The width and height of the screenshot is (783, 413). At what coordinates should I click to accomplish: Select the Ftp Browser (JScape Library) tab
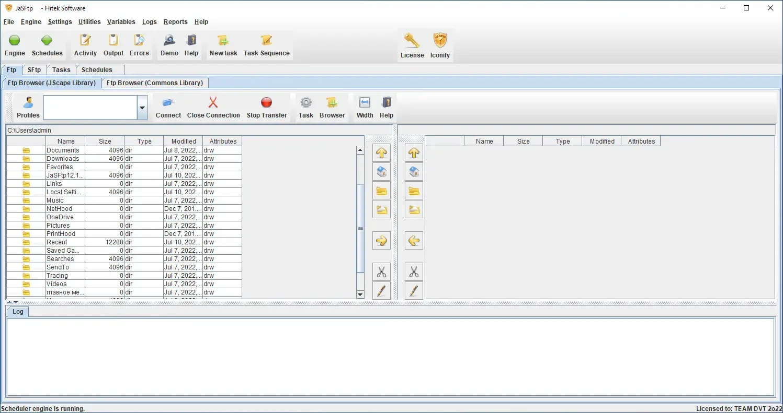pos(52,83)
